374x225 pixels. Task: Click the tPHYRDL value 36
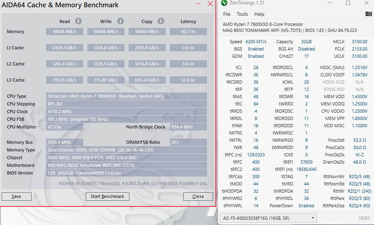306,198
